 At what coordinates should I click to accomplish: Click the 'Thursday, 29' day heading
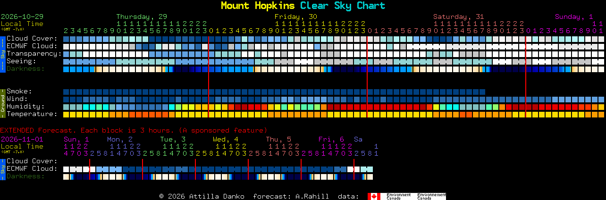[142, 17]
